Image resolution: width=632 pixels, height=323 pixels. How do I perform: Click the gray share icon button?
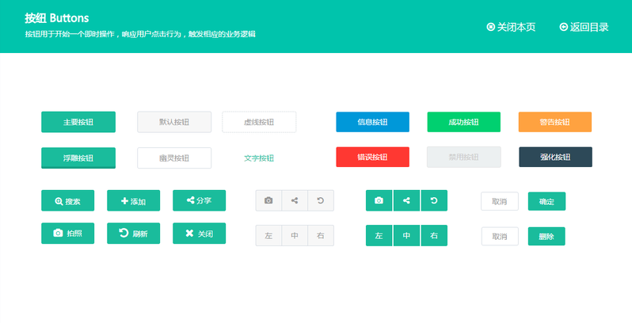pos(295,201)
